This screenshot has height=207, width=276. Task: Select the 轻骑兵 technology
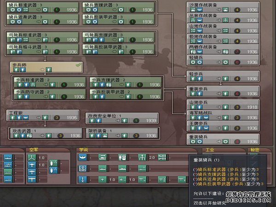point(223,60)
